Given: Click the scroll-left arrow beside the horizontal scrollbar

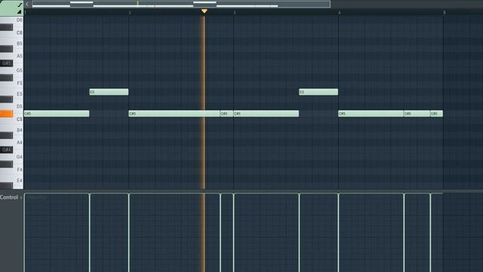Looking at the screenshot, I should point(27,5).
